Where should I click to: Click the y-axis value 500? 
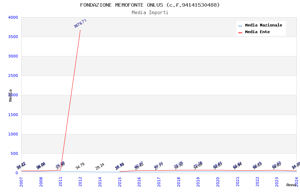14,153
